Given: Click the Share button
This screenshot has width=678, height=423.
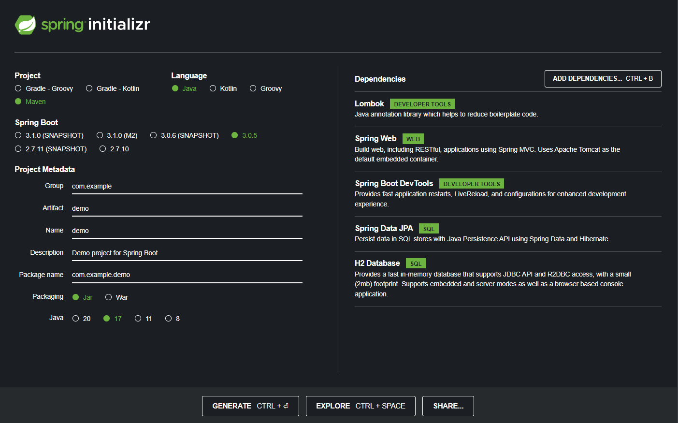Looking at the screenshot, I should pos(448,406).
